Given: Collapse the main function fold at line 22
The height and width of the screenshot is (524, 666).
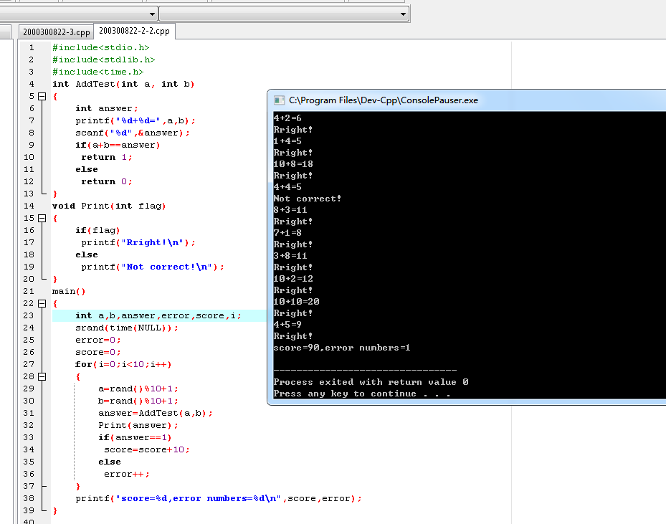Looking at the screenshot, I should (42, 304).
